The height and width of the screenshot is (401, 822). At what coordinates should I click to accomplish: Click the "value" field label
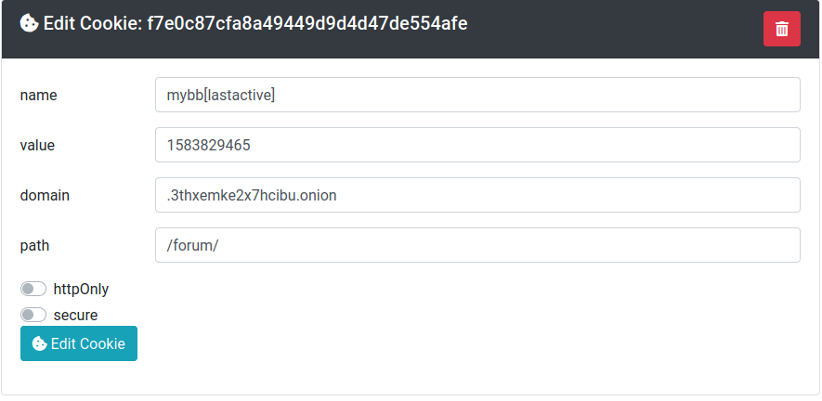point(37,145)
